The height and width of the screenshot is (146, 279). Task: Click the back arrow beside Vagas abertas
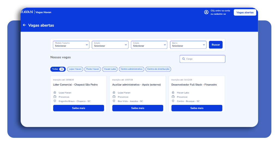point(25,25)
